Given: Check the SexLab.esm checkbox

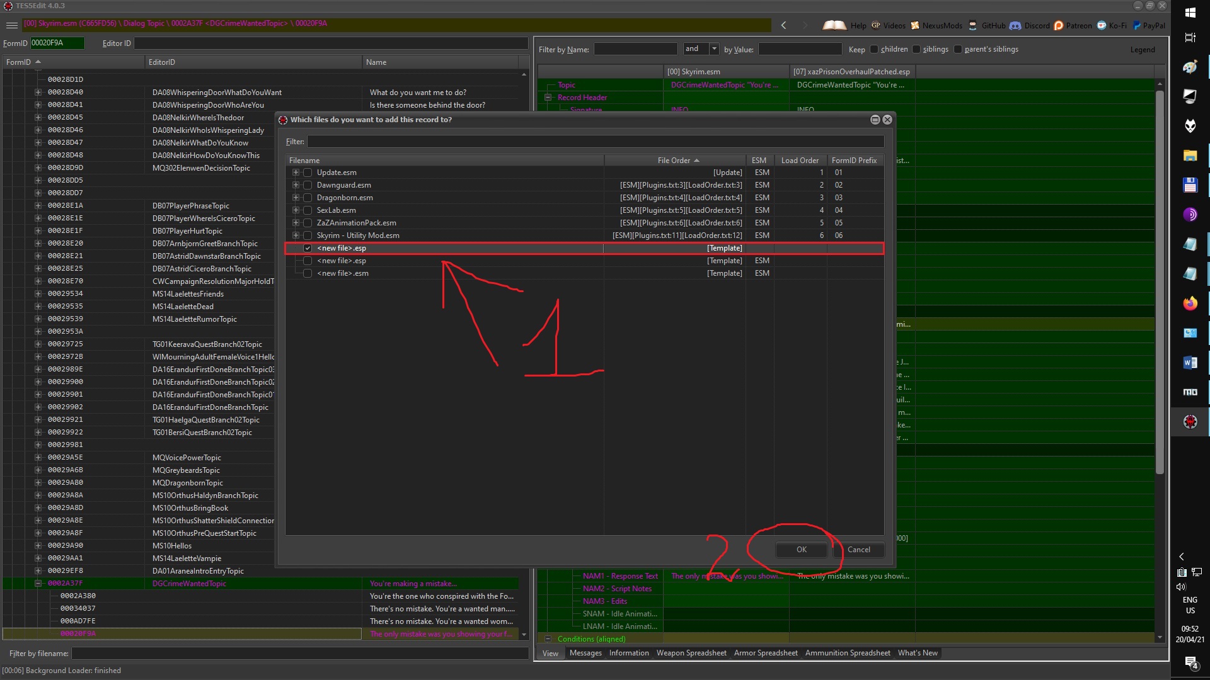Looking at the screenshot, I should pos(308,210).
